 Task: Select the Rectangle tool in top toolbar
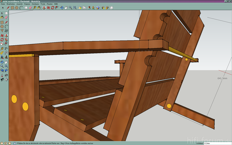(12, 8)
